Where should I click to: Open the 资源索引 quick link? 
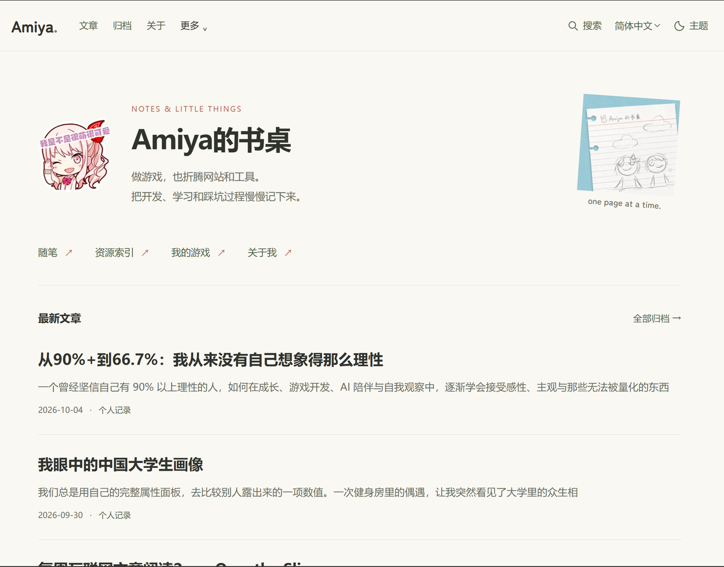click(114, 253)
